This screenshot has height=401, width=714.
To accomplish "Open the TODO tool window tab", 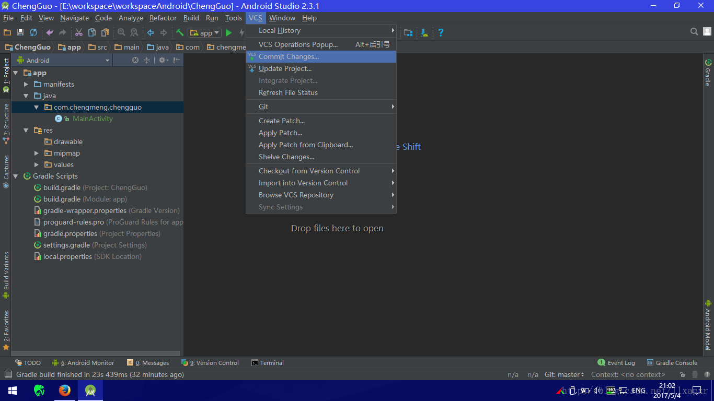I will tap(28, 363).
